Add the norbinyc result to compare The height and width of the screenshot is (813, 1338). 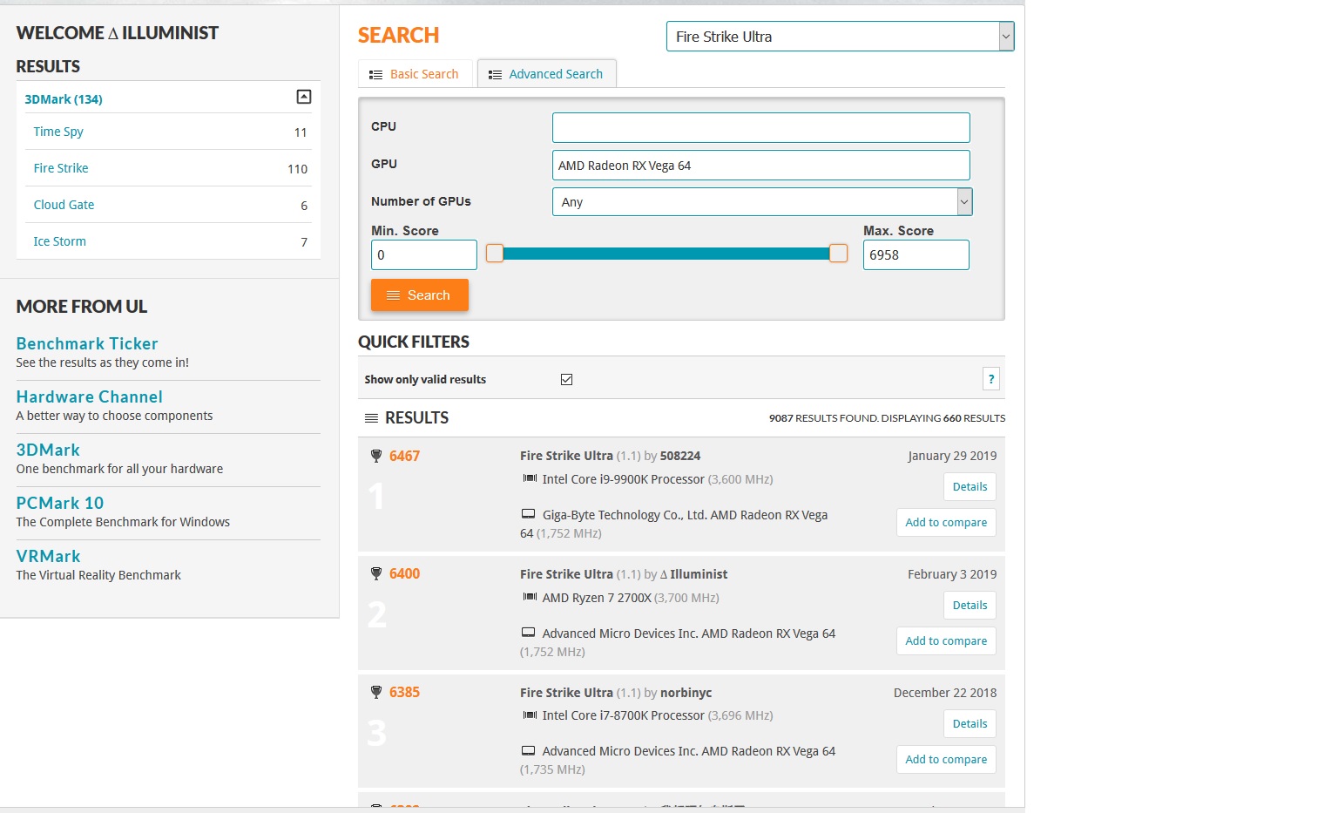946,760
